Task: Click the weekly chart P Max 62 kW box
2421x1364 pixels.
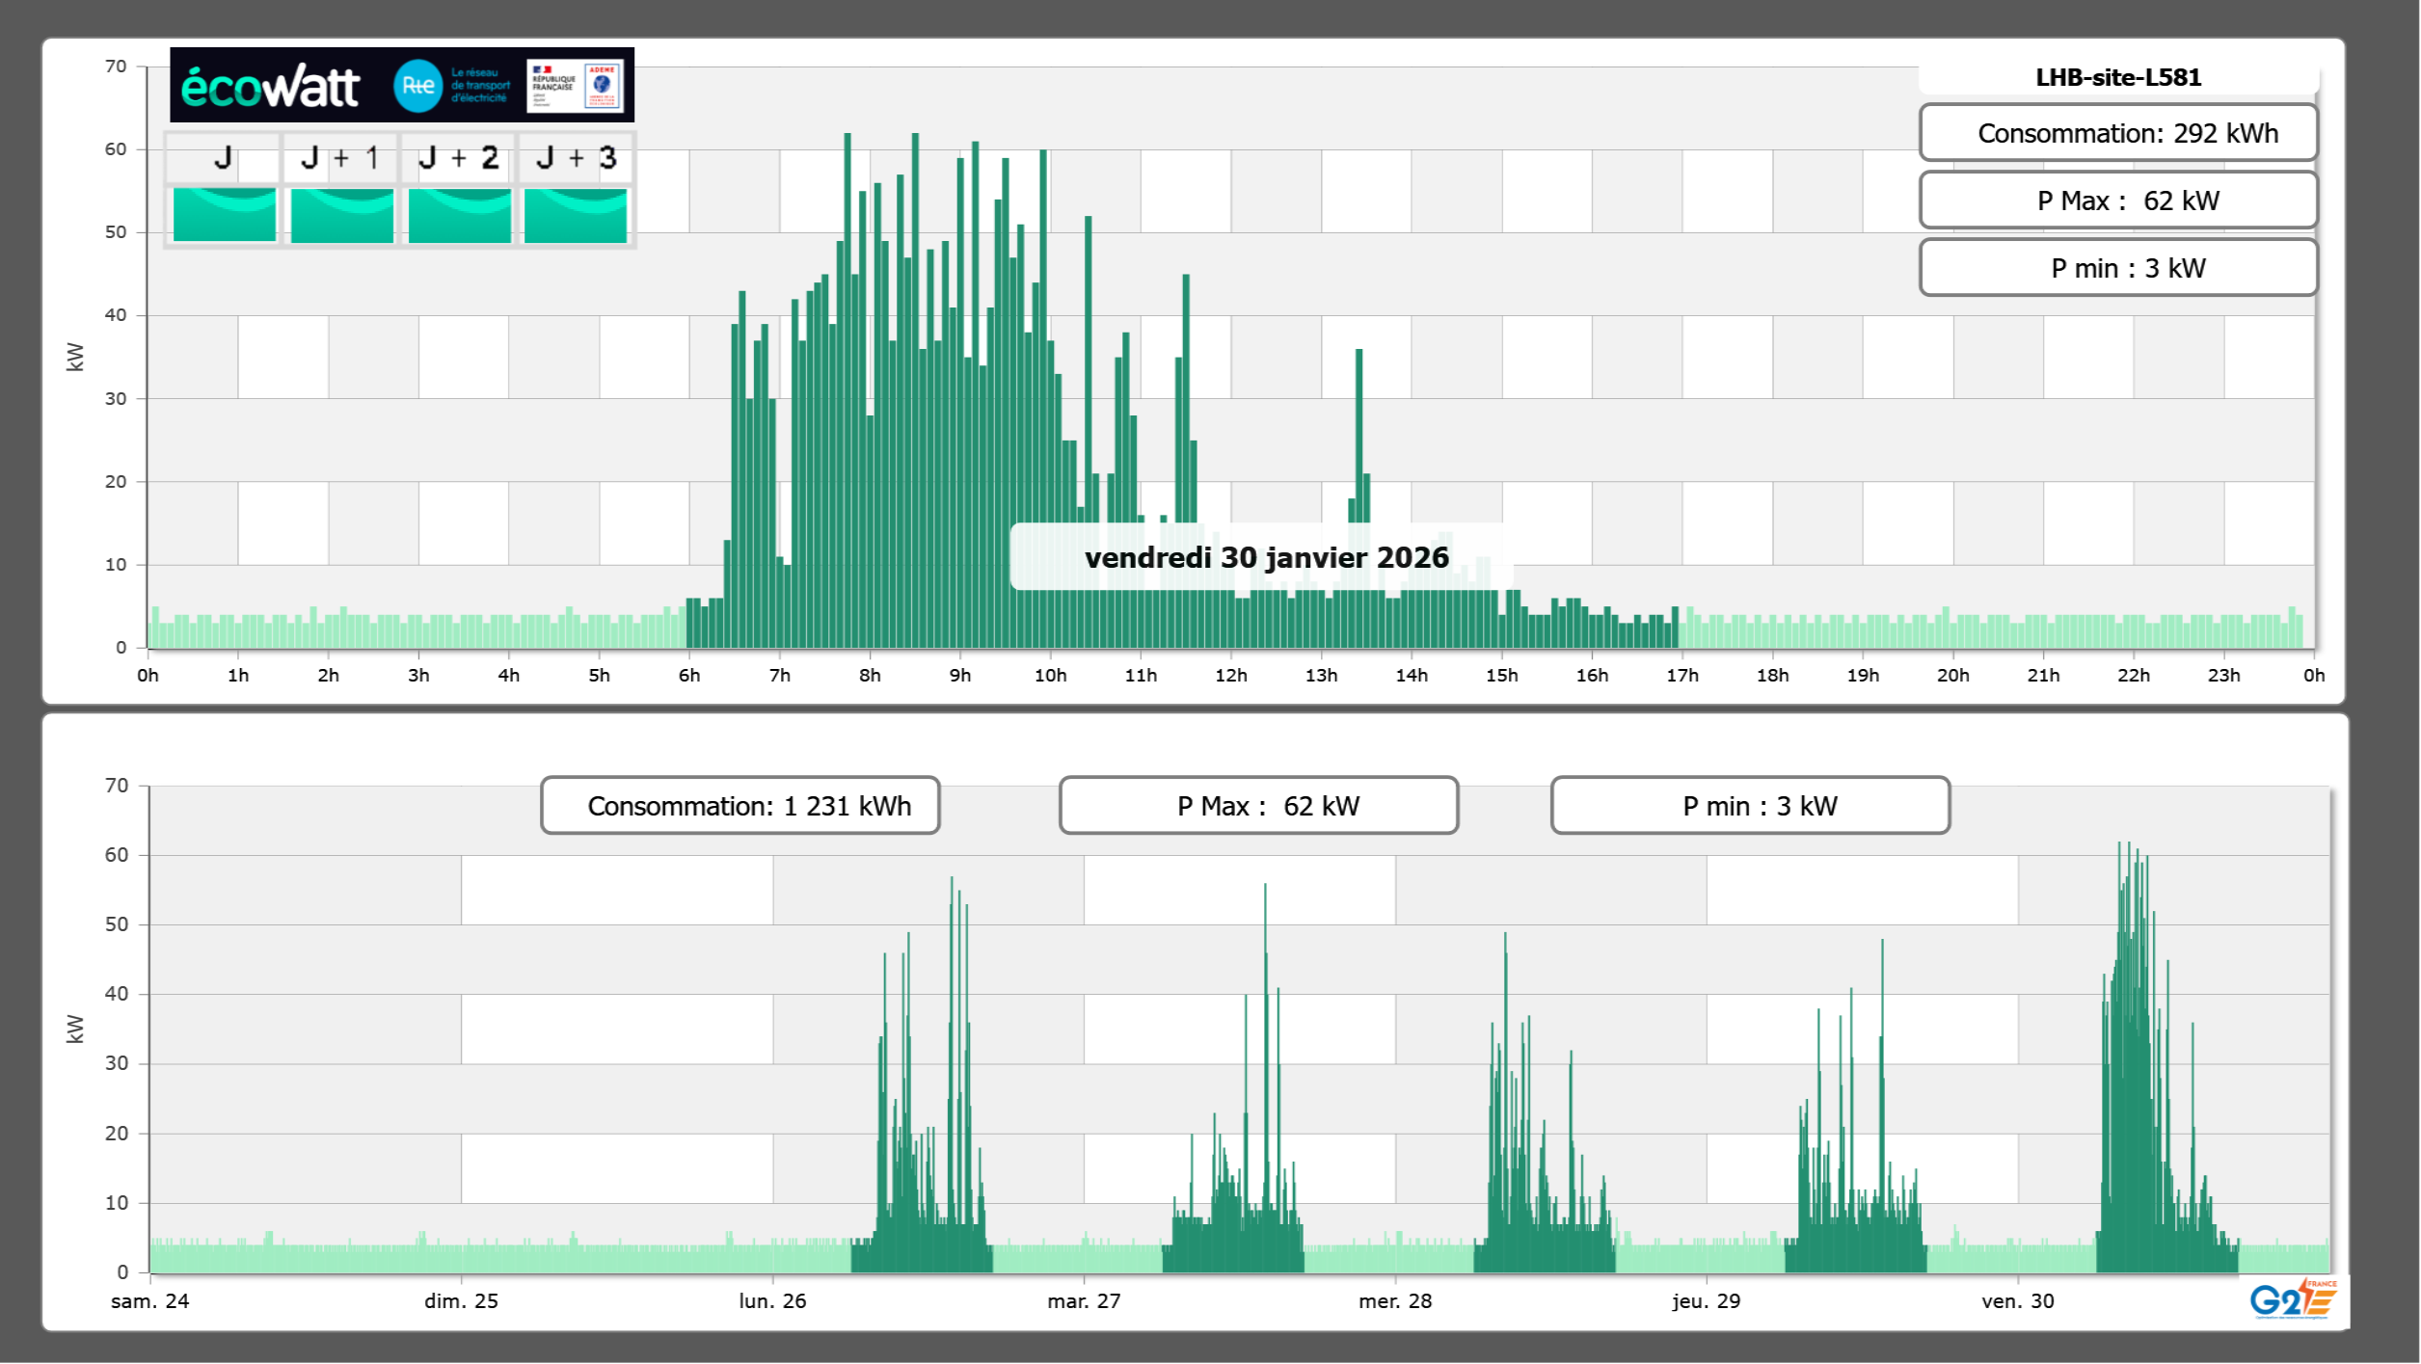Action: (1257, 806)
